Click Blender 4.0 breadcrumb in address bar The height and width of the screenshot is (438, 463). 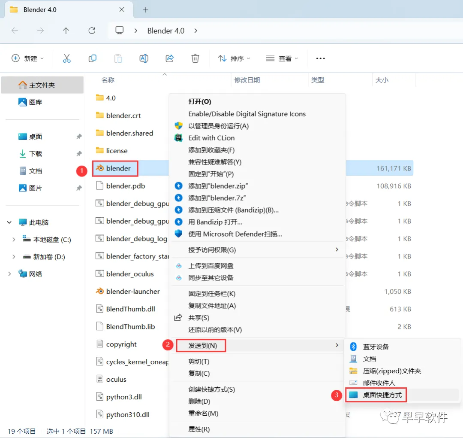point(166,31)
